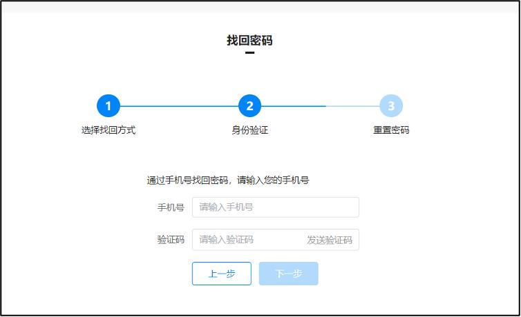Click the step 1 circle icon

[108, 106]
